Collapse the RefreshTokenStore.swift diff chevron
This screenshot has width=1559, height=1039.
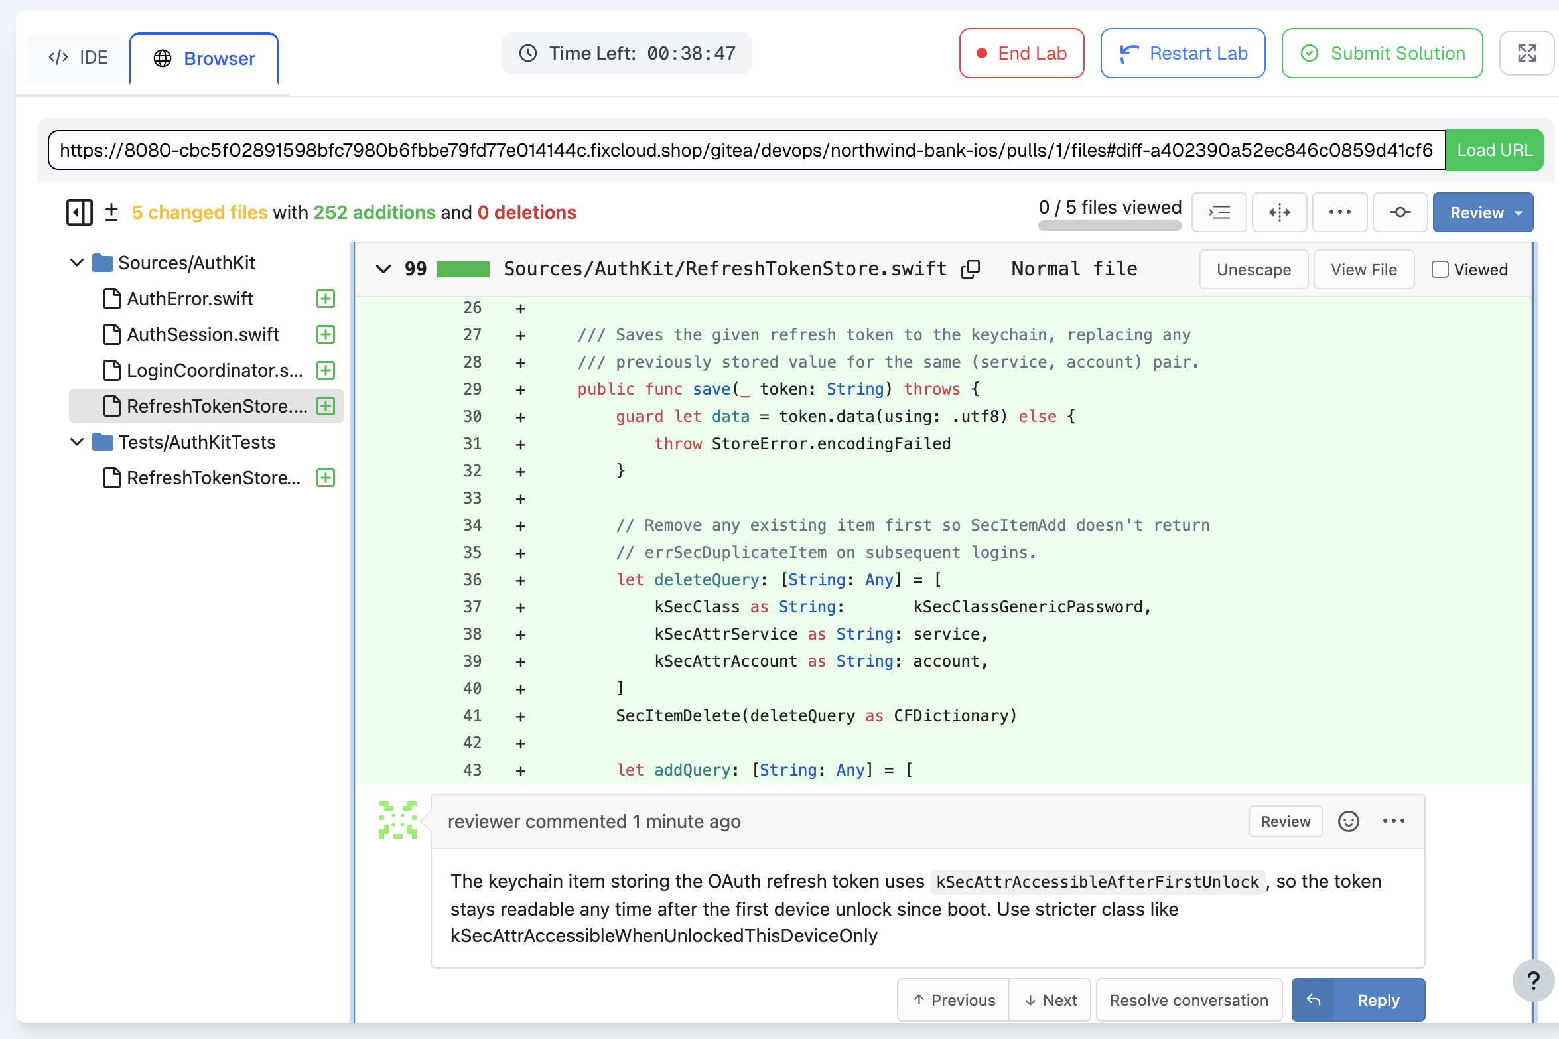tap(383, 269)
